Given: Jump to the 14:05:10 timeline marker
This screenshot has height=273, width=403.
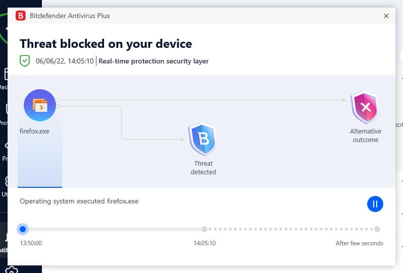Looking at the screenshot, I should [205, 229].
